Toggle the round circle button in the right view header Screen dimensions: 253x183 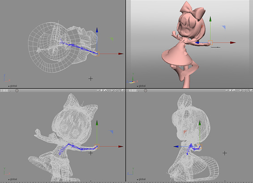coord(146,91)
